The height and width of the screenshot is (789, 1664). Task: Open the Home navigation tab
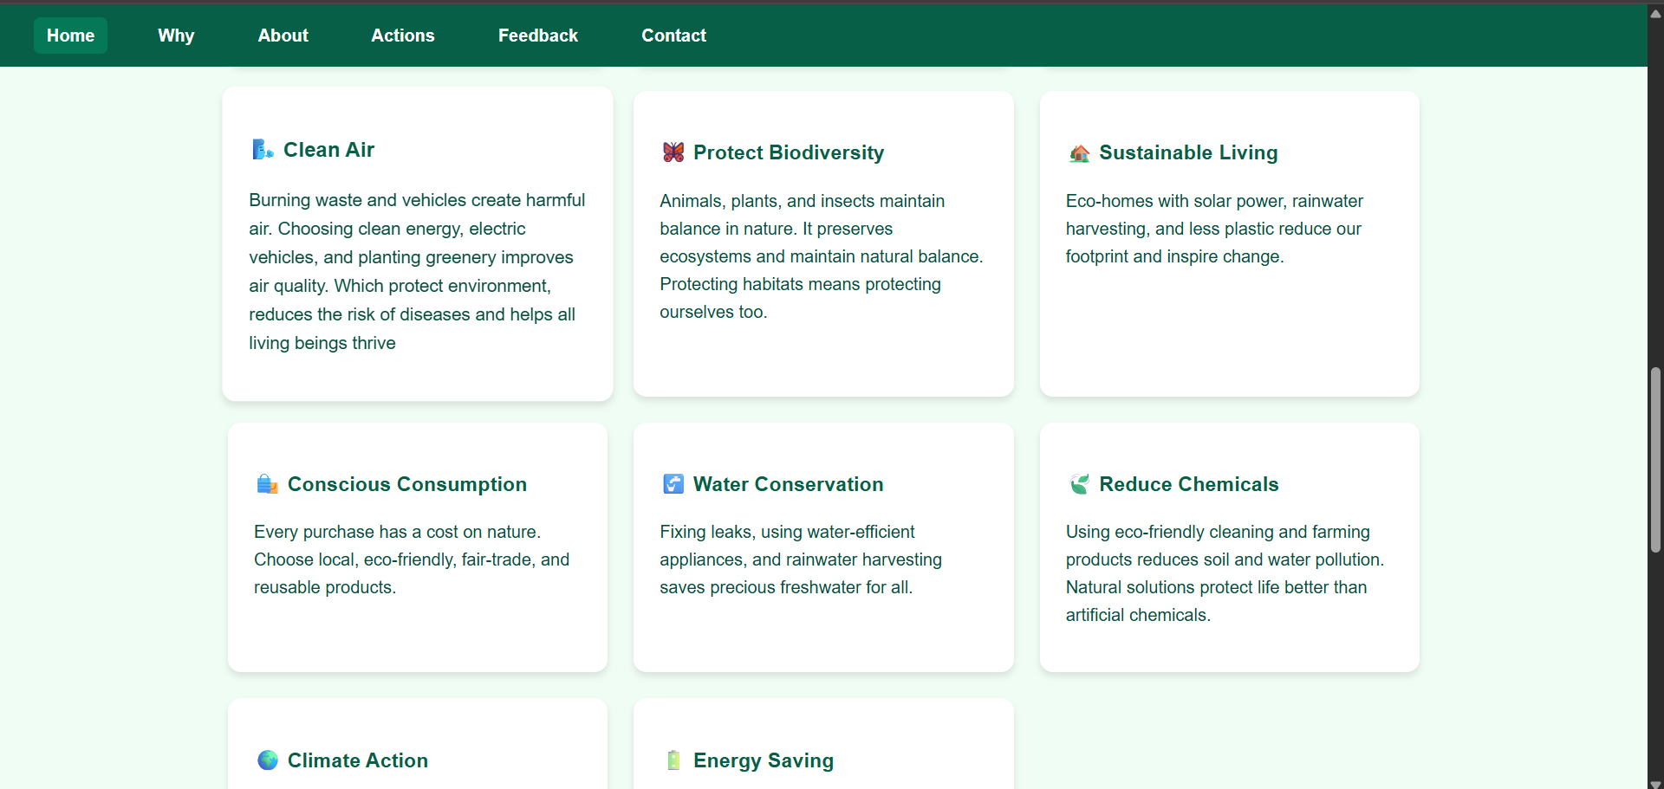70,36
